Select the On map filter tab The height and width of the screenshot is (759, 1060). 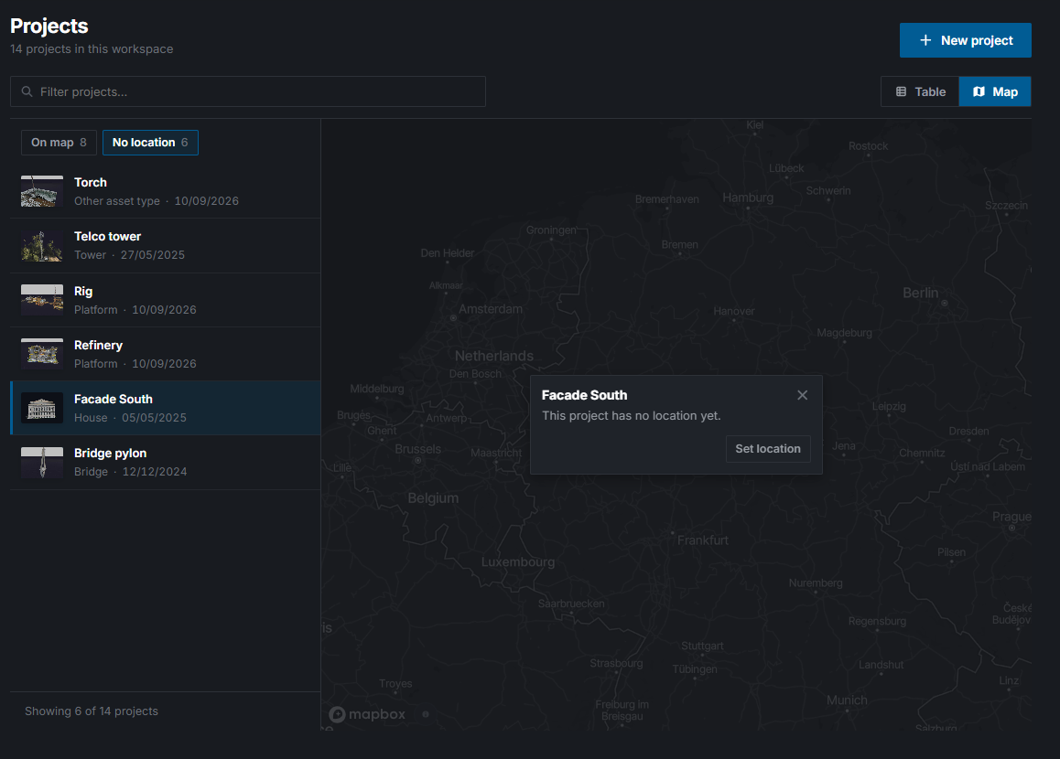tap(59, 143)
